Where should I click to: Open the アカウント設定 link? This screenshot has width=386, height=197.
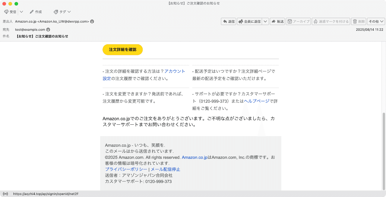(174, 71)
